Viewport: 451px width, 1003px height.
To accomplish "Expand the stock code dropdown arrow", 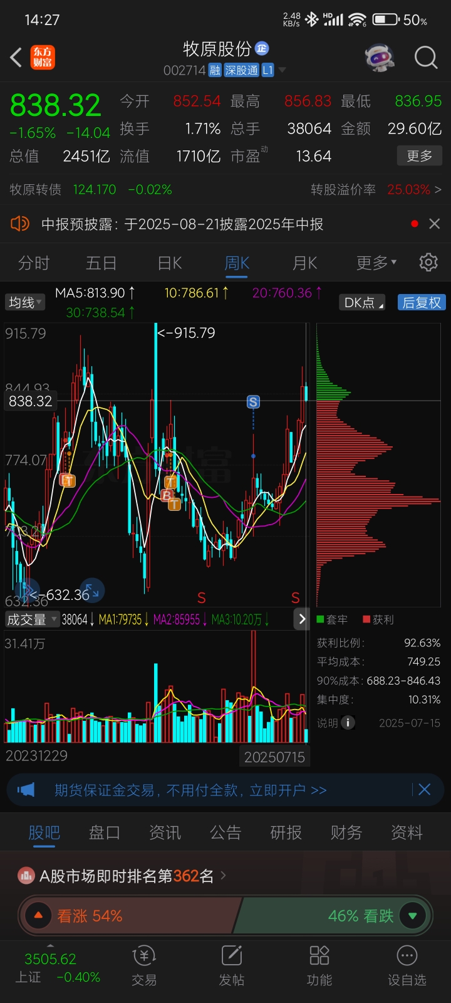I will pyautogui.click(x=282, y=70).
